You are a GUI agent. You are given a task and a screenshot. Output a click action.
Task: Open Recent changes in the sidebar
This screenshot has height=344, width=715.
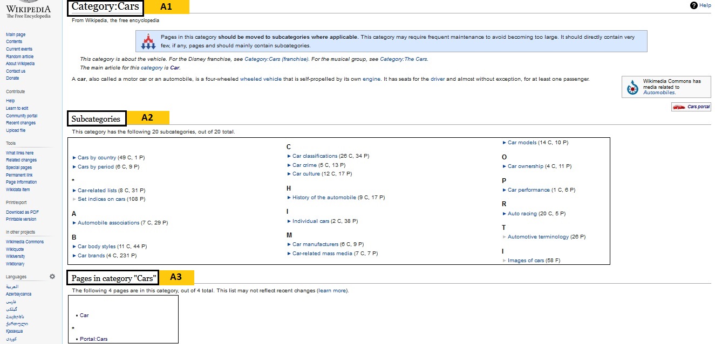tap(21, 123)
